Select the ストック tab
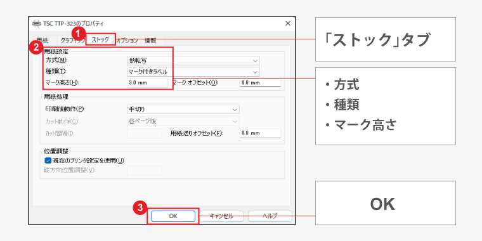482x241 pixels. coord(100,40)
